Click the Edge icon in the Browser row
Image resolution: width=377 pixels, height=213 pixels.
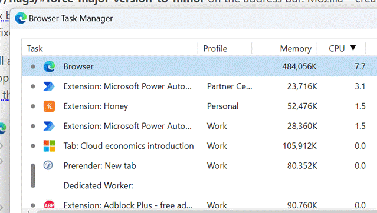(x=50, y=66)
